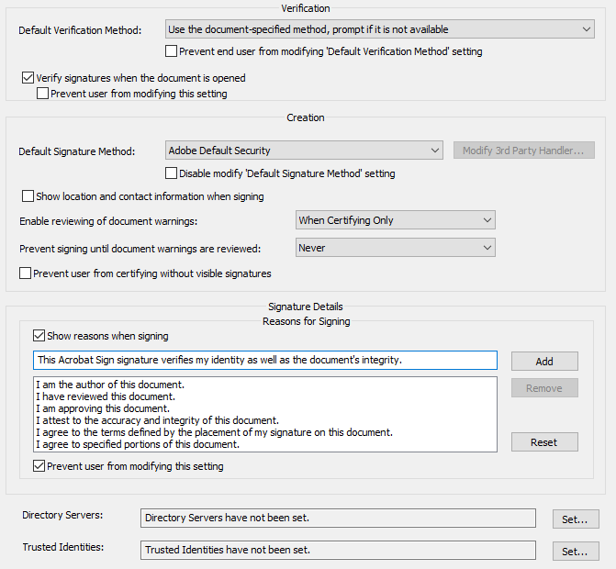Enable 'Show location and contact information when signing'
The height and width of the screenshot is (569, 616).
(x=28, y=196)
